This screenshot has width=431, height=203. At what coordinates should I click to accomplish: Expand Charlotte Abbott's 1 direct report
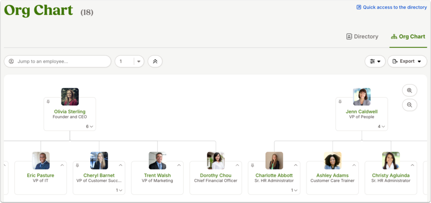[294, 190]
